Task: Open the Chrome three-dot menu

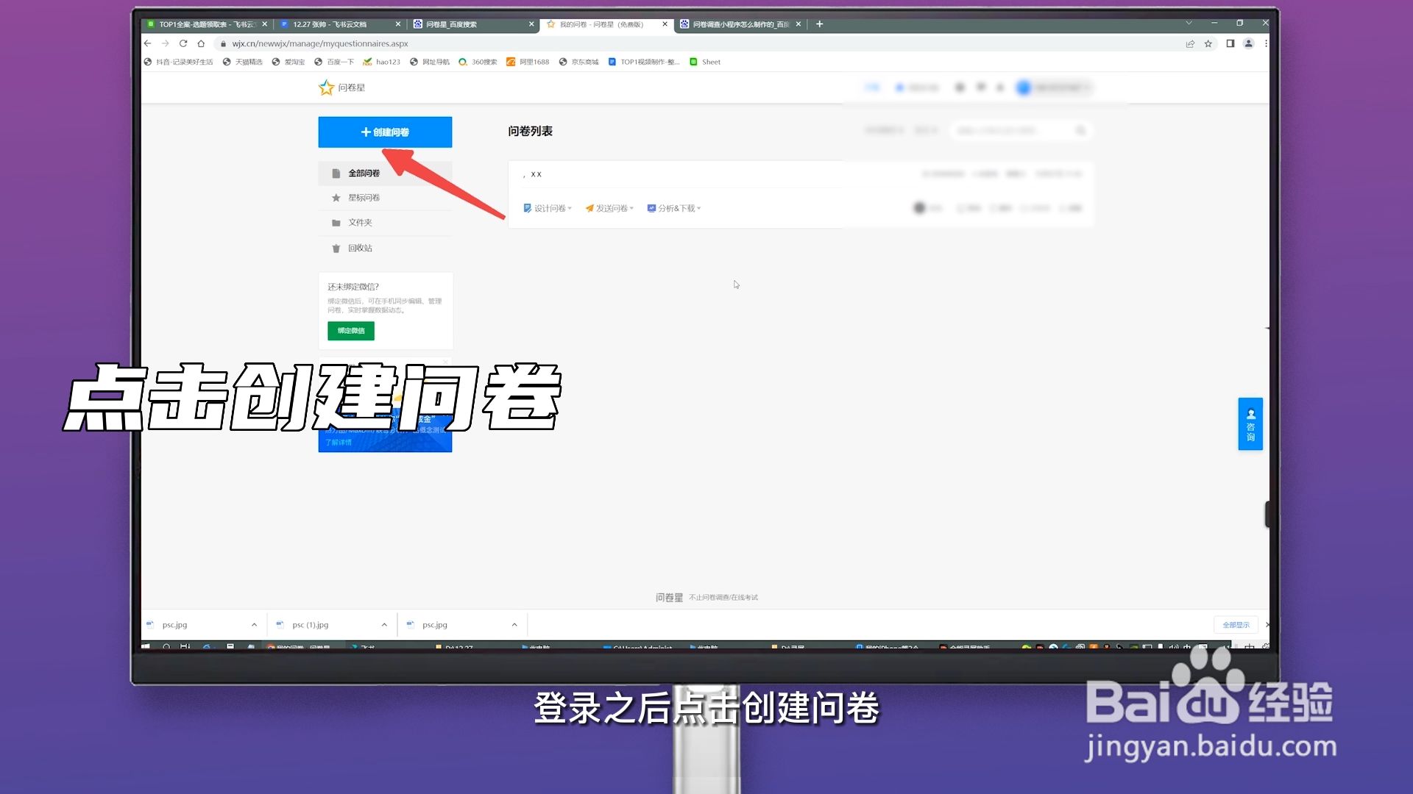Action: pyautogui.click(x=1266, y=43)
